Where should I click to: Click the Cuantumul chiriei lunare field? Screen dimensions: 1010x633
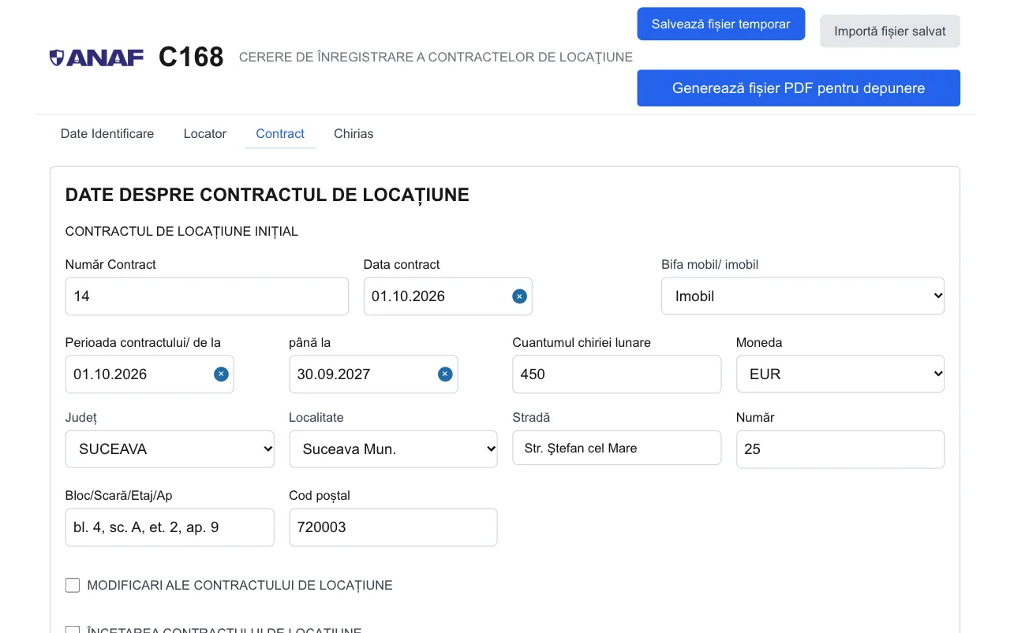616,374
